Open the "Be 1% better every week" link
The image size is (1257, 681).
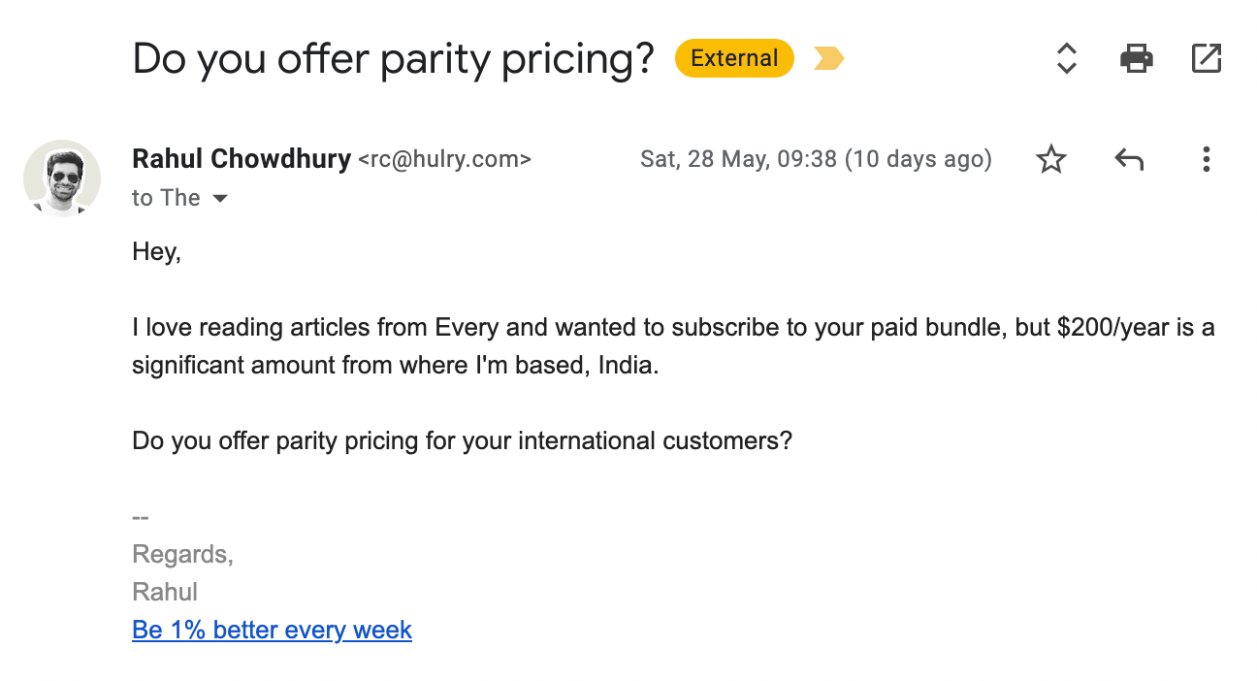tap(272, 631)
